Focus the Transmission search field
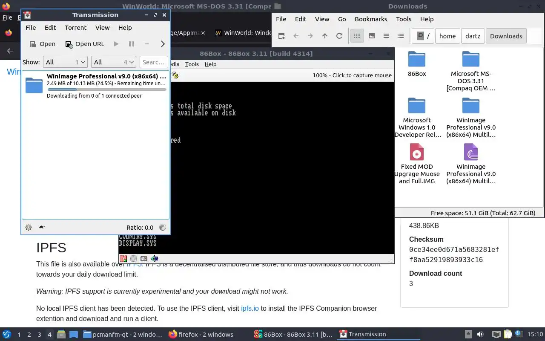 click(154, 62)
